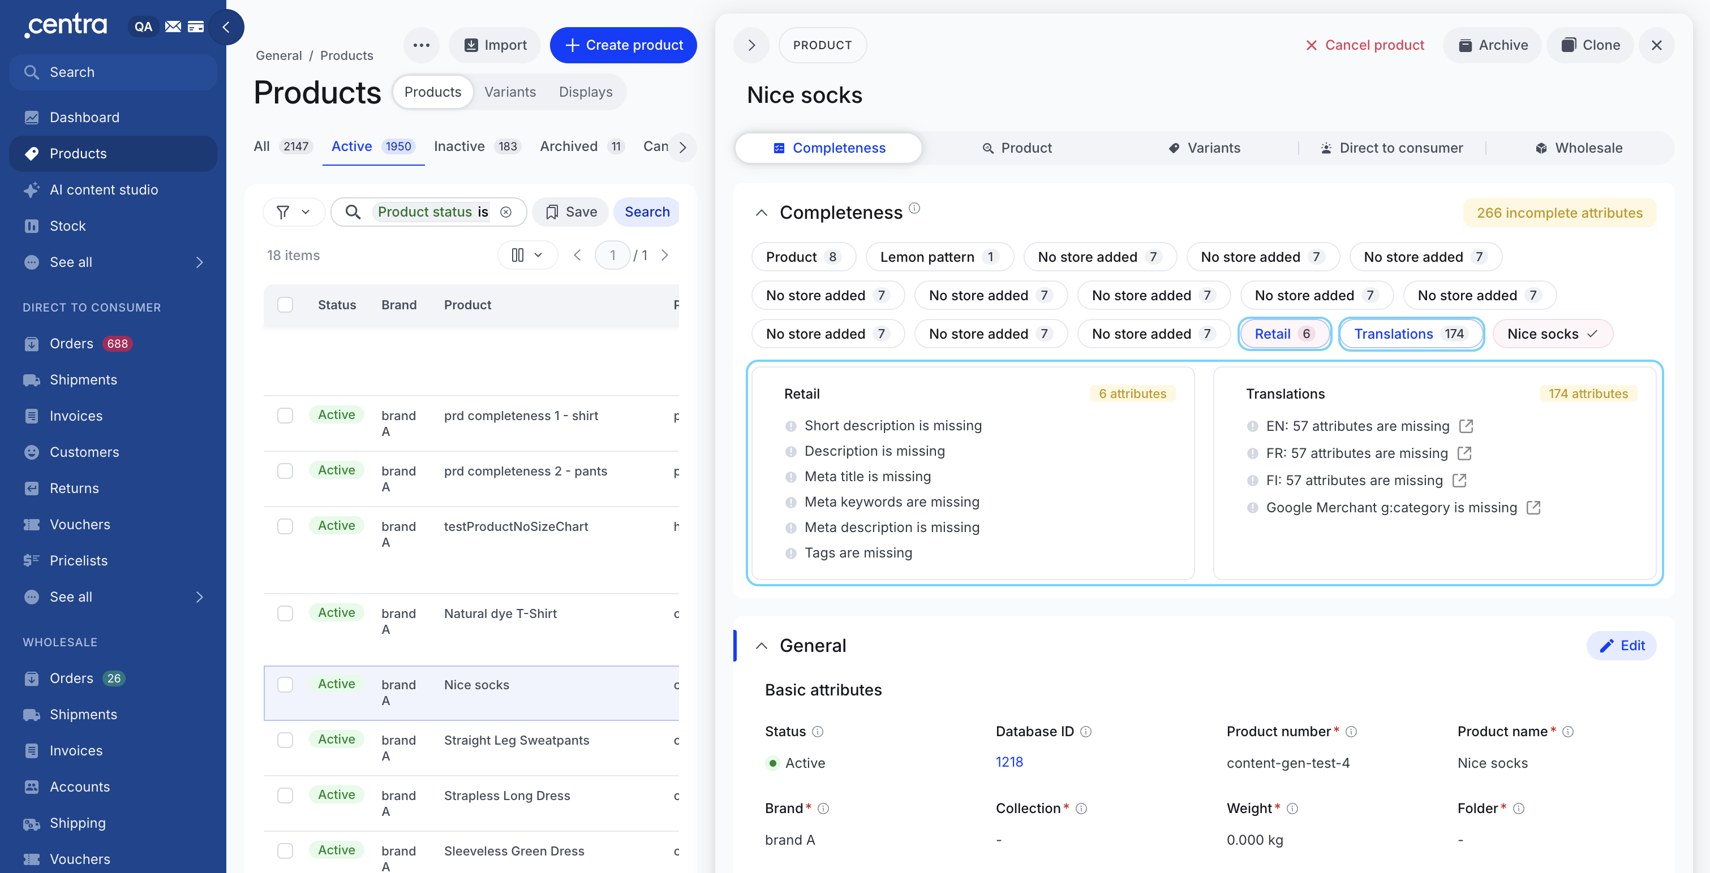Filter by Archived products tab

point(582,146)
